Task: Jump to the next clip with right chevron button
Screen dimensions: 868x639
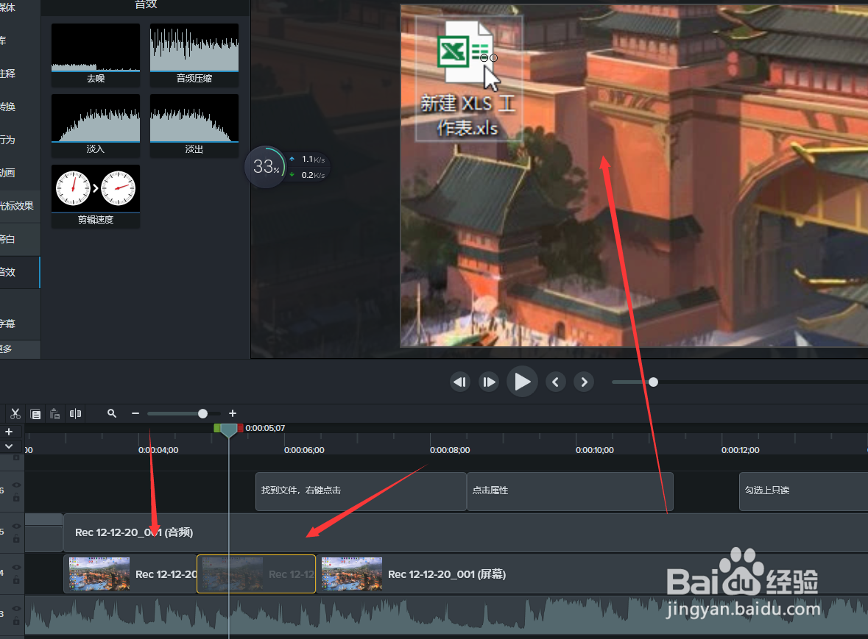Action: click(584, 382)
